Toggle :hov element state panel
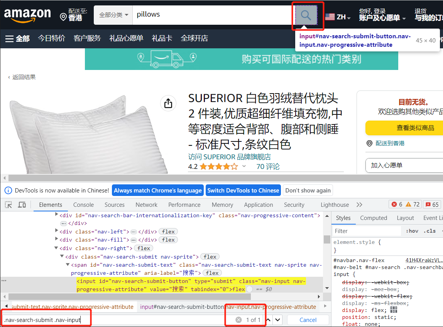This screenshot has height=327, width=443. [412, 231]
